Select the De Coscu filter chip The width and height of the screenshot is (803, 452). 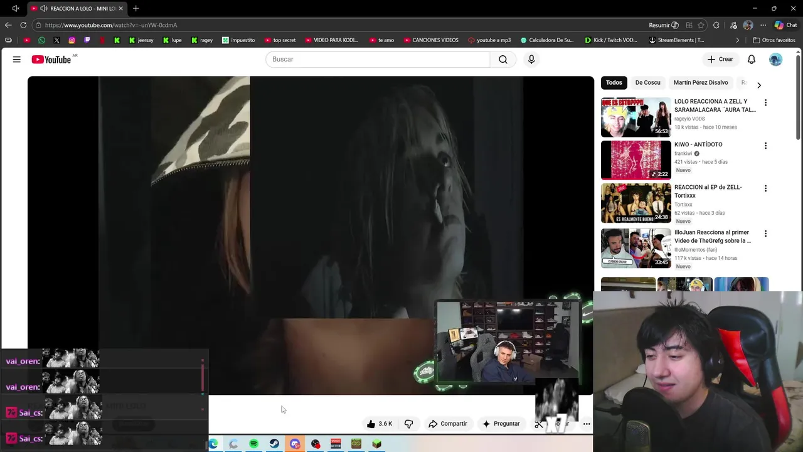tap(647, 82)
